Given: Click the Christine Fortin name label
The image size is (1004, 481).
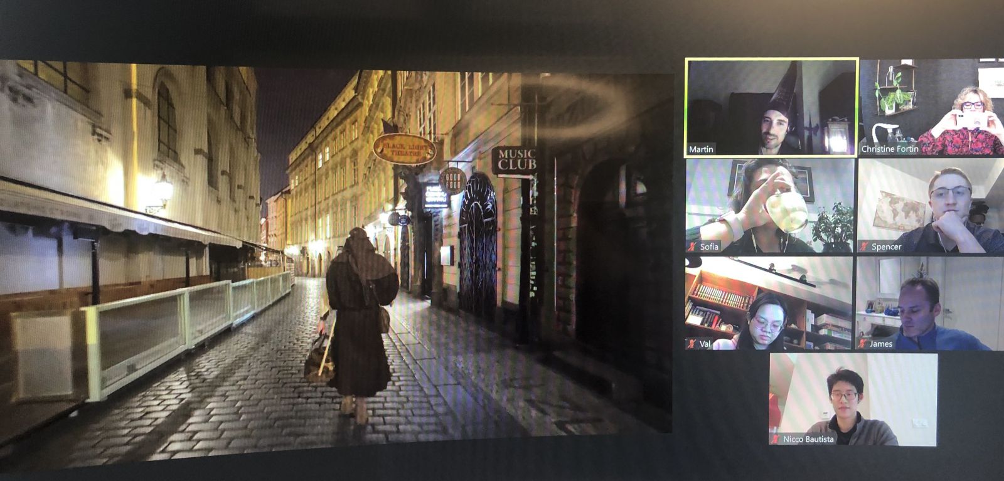Looking at the screenshot, I should tap(890, 149).
